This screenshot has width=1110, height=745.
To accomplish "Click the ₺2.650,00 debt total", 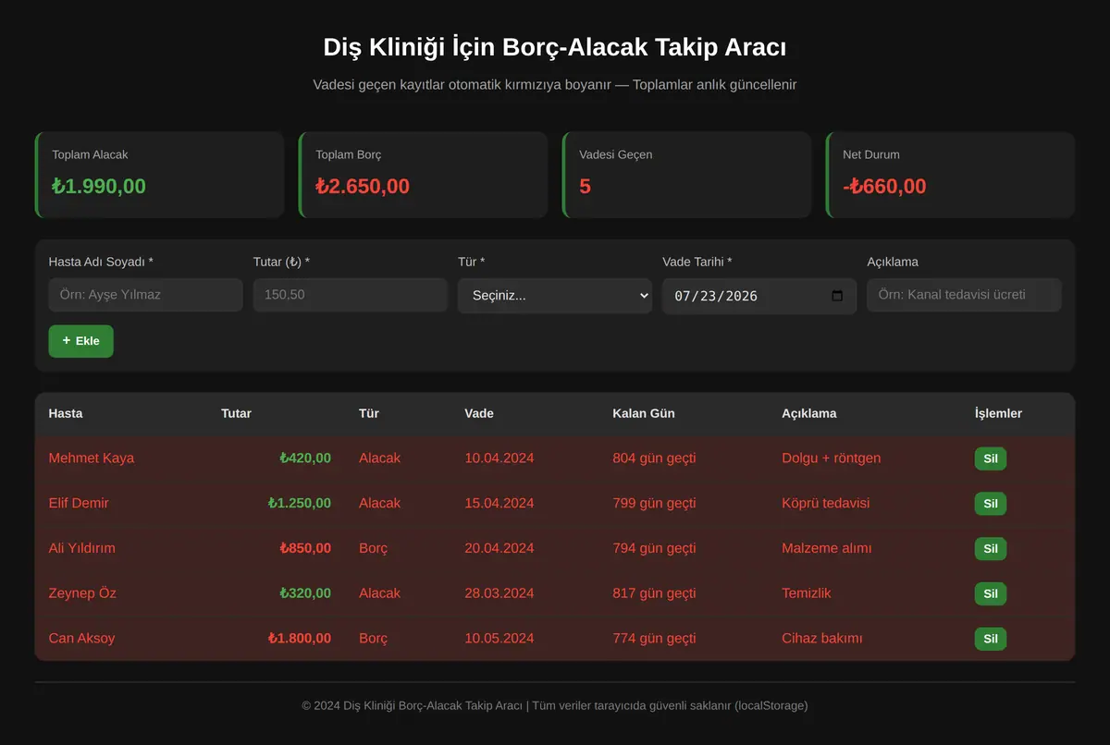I will 363,186.
